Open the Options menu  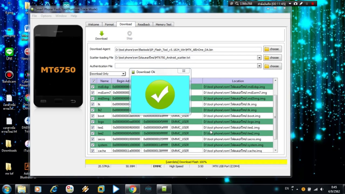click(46, 16)
